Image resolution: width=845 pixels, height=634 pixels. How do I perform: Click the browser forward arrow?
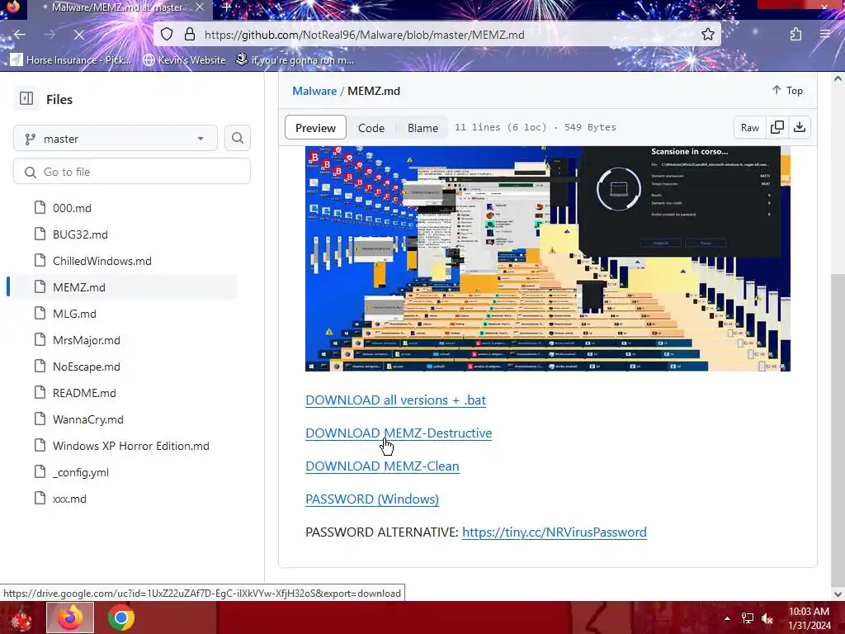coord(49,35)
